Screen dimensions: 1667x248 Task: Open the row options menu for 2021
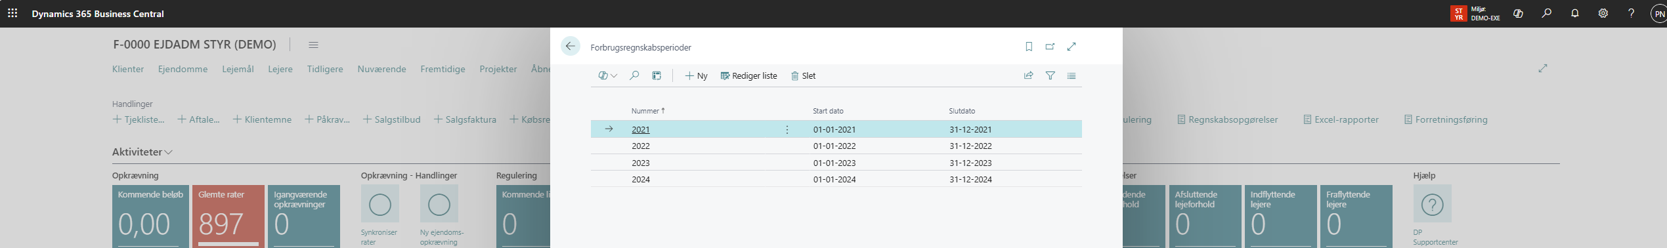[x=787, y=129]
